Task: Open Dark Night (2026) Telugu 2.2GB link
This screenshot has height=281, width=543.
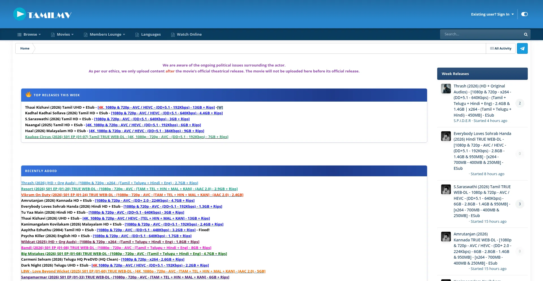Action: [x=150, y=265]
